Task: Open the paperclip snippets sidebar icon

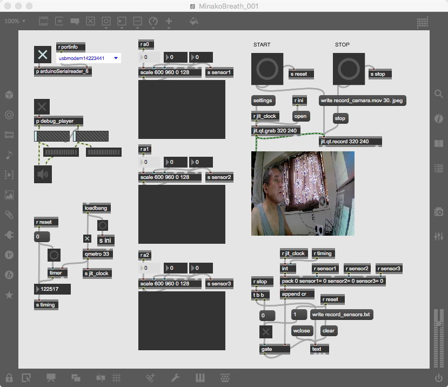Action: click(9, 215)
